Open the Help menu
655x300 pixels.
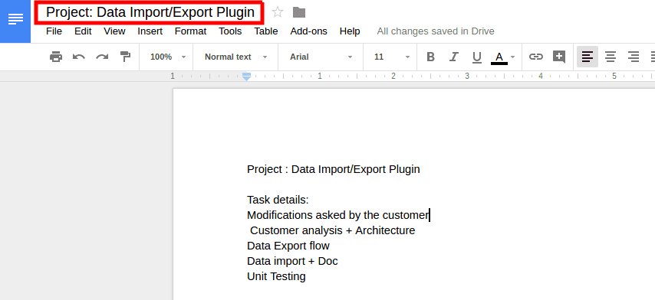pos(350,31)
